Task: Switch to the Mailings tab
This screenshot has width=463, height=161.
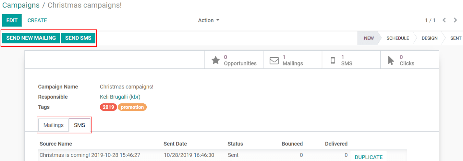Action: 54,125
